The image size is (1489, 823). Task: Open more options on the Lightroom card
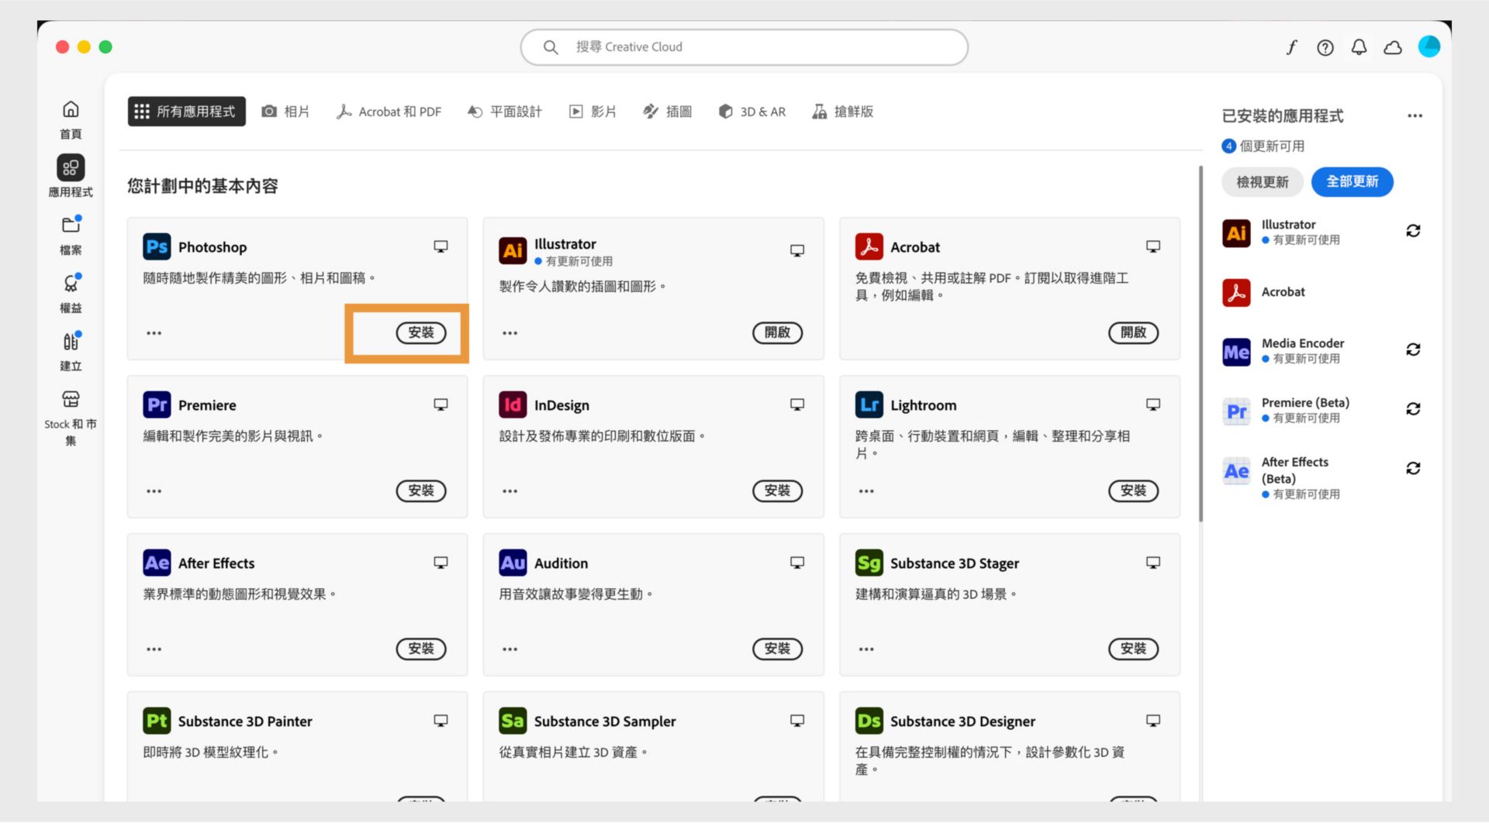[866, 491]
